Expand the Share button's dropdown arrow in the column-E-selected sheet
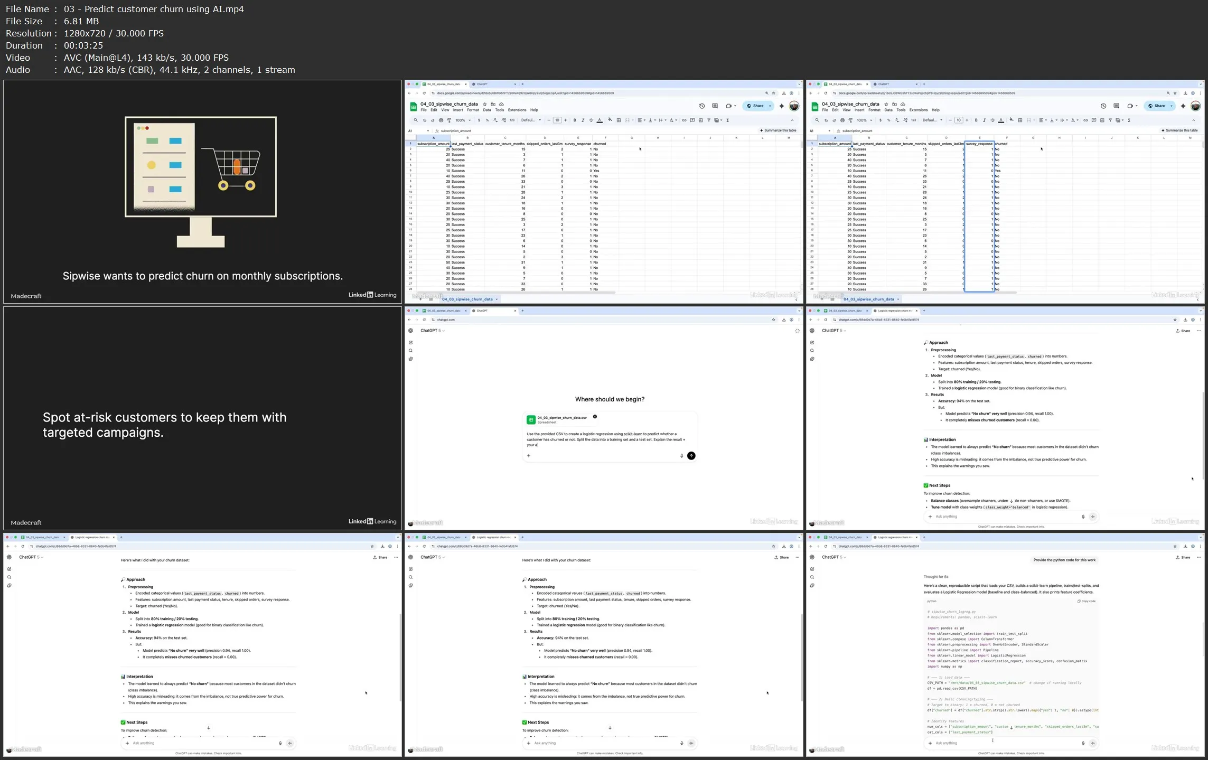 point(1171,106)
